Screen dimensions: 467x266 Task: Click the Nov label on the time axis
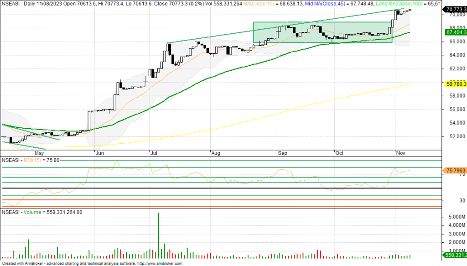coord(400,154)
